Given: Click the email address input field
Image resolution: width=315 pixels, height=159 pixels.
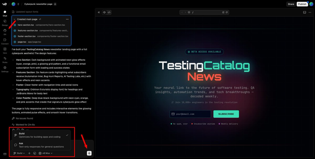Looking at the screenshot, I should pos(190,114).
